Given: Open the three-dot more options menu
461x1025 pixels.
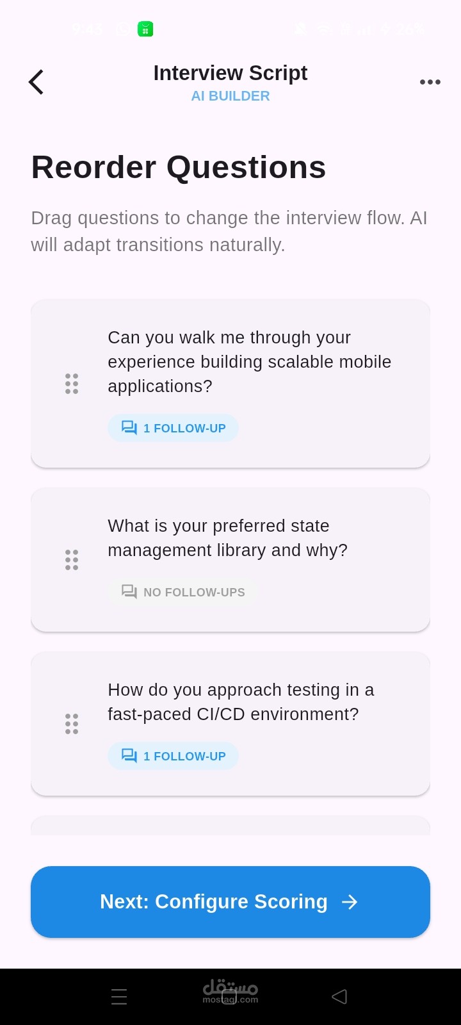Looking at the screenshot, I should click(x=430, y=82).
